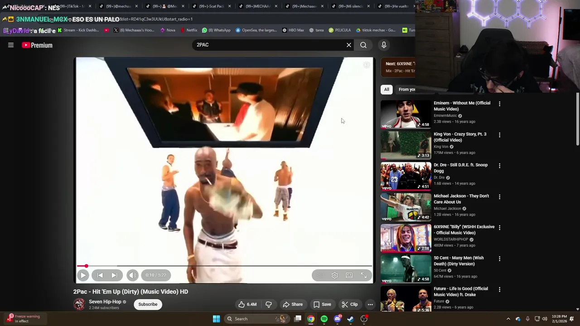Dislike the video

pyautogui.click(x=268, y=304)
